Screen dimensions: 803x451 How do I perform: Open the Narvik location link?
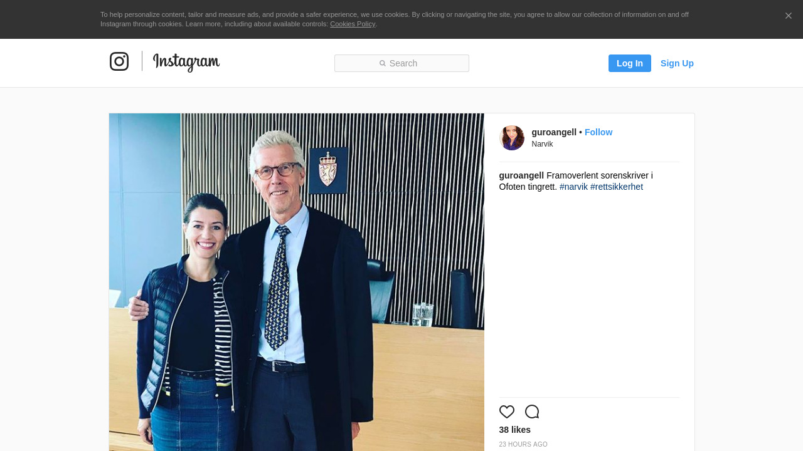tap(542, 144)
